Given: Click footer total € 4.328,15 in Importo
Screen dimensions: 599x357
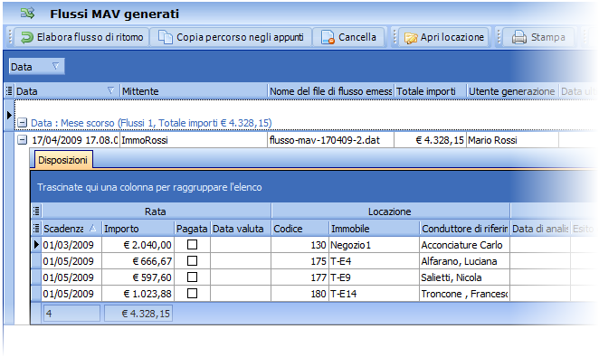Looking at the screenshot, I should (x=138, y=314).
